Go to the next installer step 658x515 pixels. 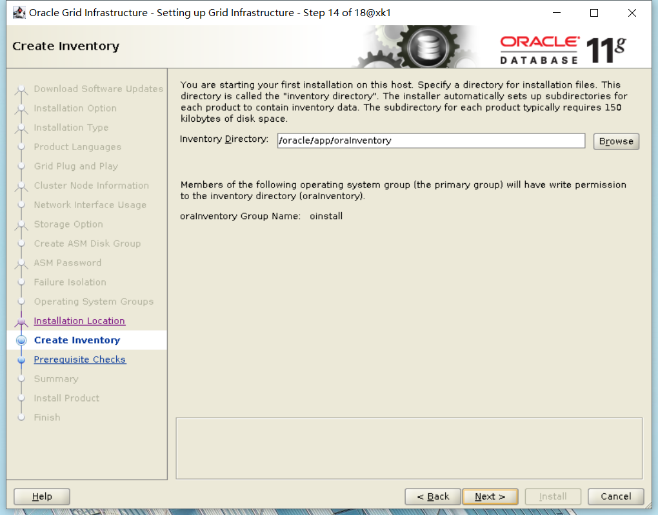tap(490, 496)
